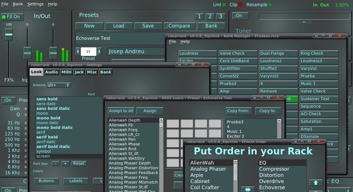
Task: Click the Assign button in MIDI Learn
Action: coord(150,111)
